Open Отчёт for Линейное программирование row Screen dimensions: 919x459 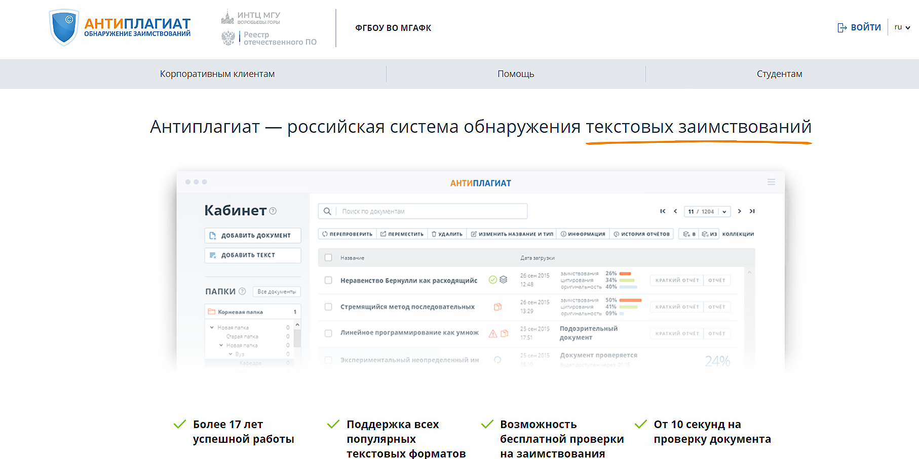click(717, 333)
